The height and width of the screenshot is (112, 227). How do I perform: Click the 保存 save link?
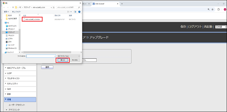(x=183, y=27)
